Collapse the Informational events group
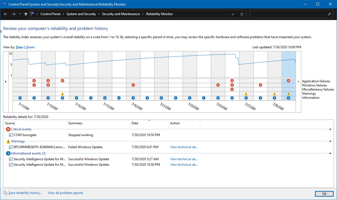 click(x=330, y=153)
